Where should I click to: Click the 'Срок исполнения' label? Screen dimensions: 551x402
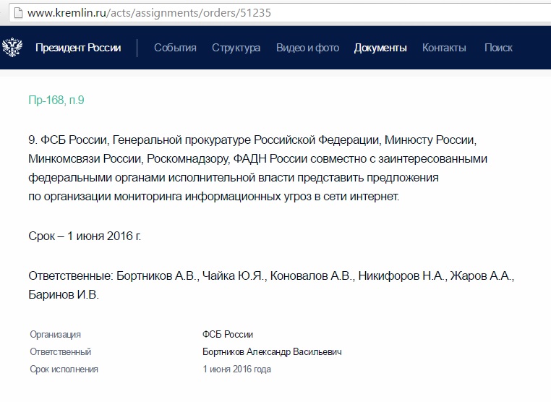tap(64, 369)
